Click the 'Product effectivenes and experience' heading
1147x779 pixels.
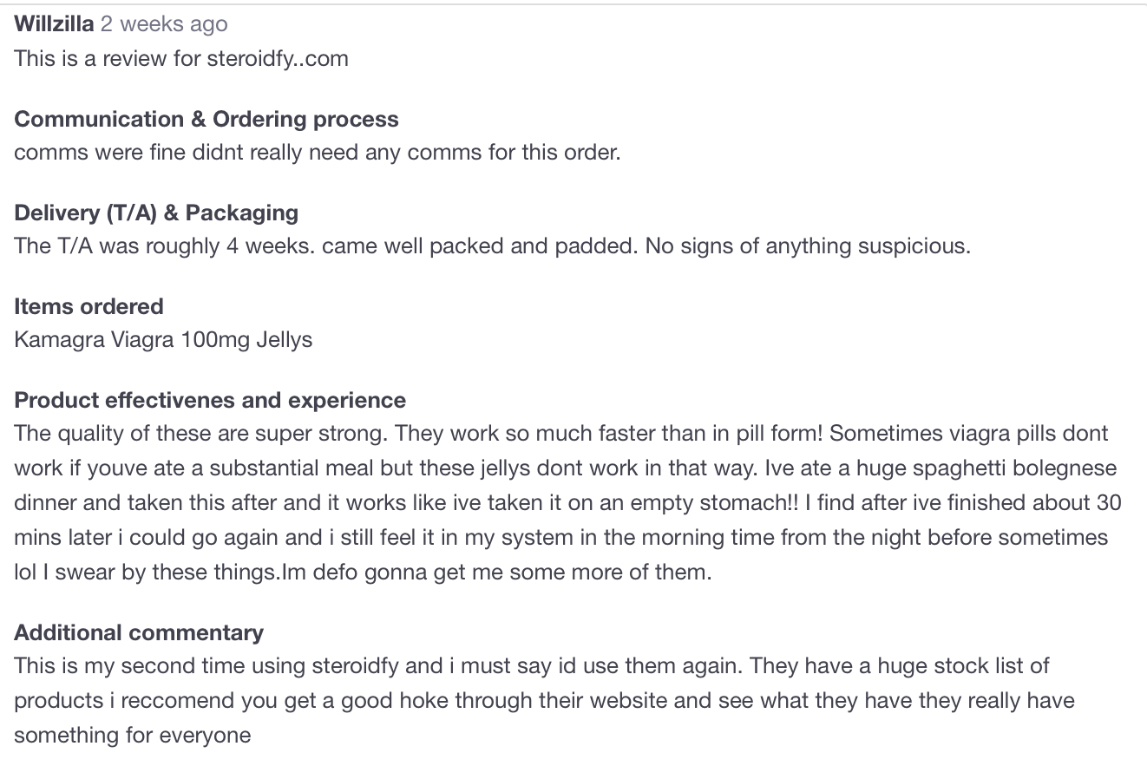(210, 400)
